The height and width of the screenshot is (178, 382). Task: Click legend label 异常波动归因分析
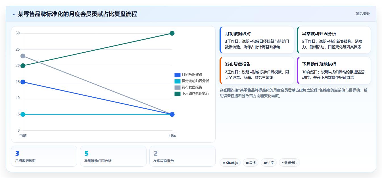[x=195, y=81]
